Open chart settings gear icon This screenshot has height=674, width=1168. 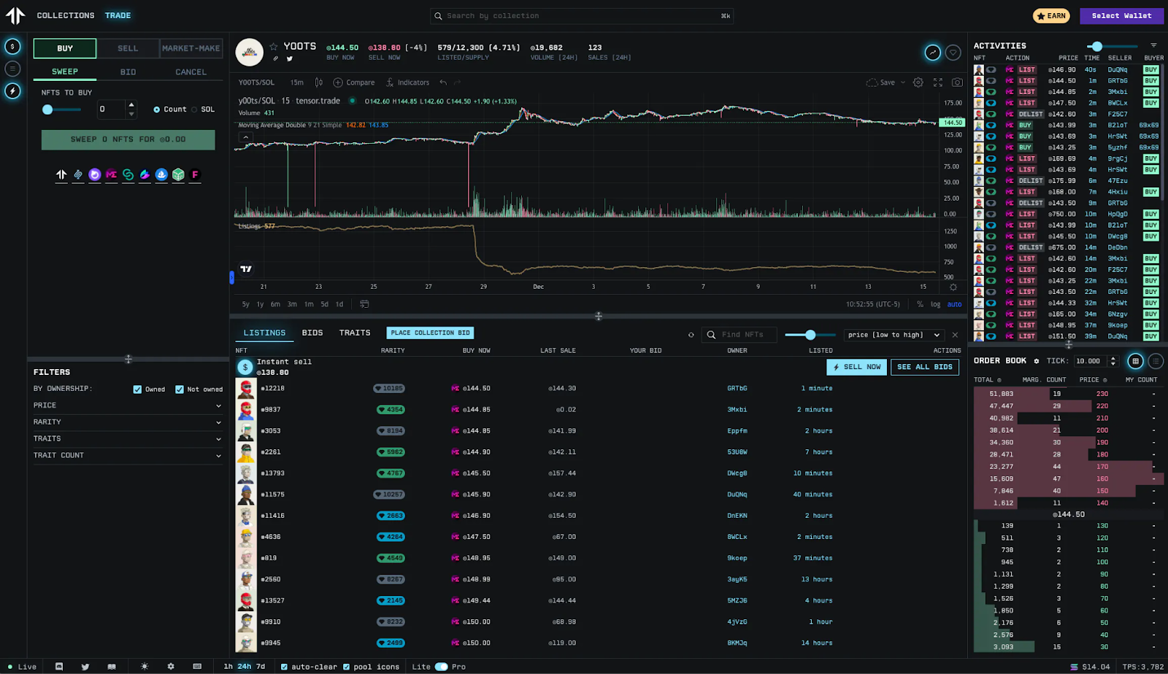(x=918, y=82)
